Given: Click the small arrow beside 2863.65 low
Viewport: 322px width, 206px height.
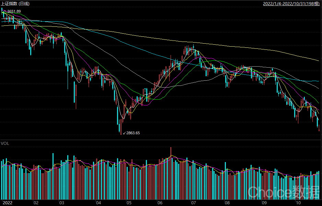Looking at the screenshot, I should click(x=124, y=133).
